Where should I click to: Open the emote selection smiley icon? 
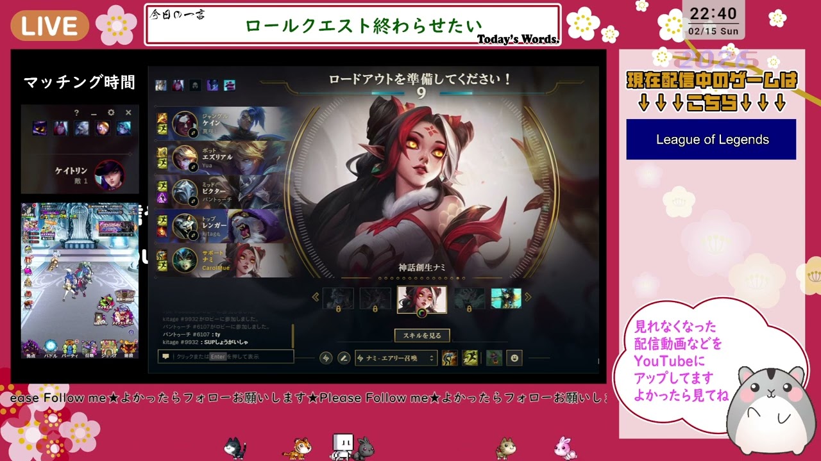coord(514,358)
